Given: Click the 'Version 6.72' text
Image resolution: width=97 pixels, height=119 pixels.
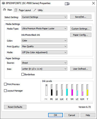Looking at the screenshot, I should tap(85, 107).
